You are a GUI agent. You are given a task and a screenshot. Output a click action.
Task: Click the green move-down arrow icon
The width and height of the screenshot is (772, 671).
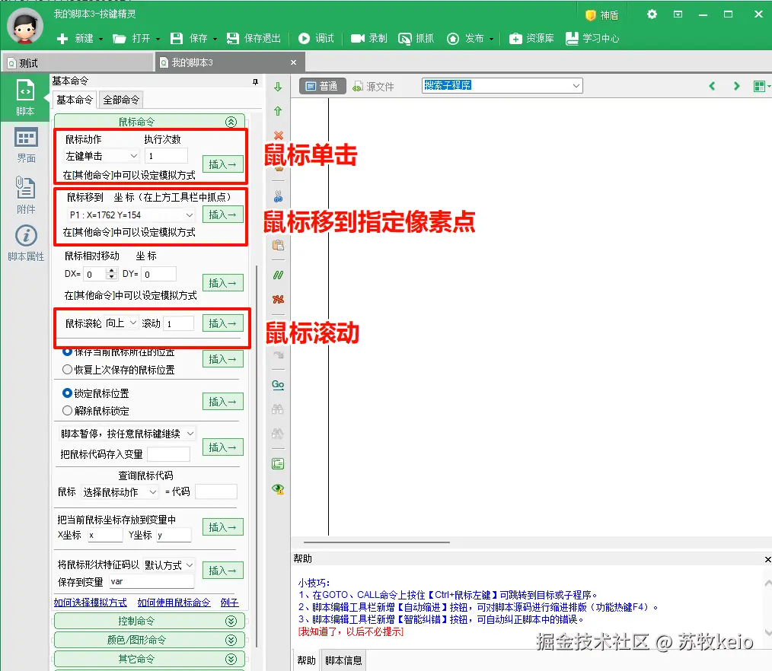tap(278, 87)
